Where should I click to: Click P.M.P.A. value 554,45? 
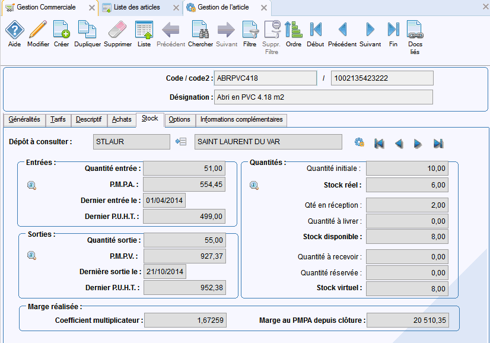tap(184, 185)
